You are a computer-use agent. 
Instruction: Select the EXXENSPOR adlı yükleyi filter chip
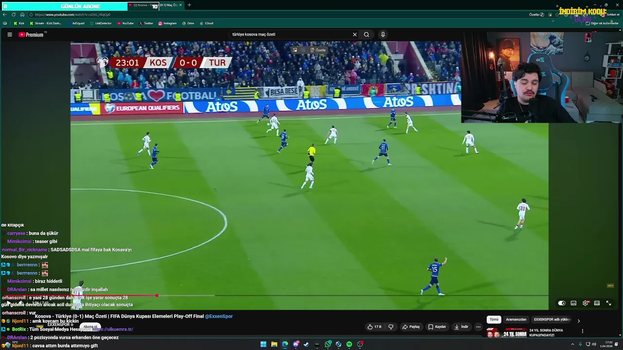click(x=552, y=320)
